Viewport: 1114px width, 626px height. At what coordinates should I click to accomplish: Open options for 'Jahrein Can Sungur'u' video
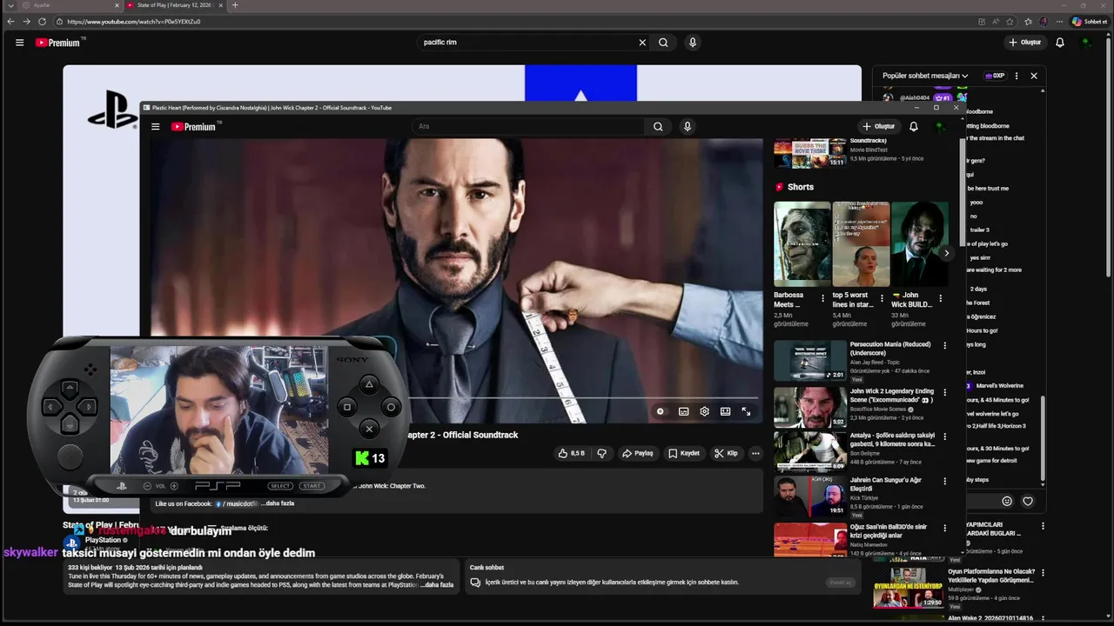pos(945,481)
